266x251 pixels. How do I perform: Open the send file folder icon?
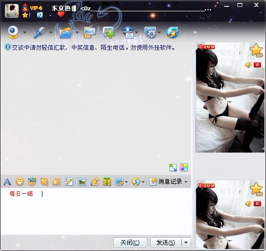coord(66,32)
